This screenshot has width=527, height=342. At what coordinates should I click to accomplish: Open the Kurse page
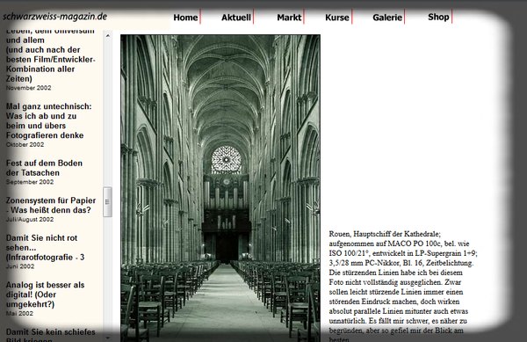pyautogui.click(x=337, y=18)
